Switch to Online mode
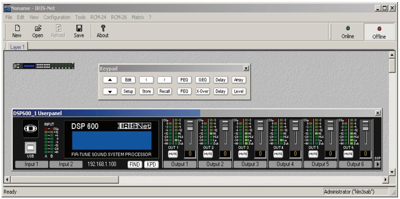This screenshot has height=199, width=400. coord(348,32)
